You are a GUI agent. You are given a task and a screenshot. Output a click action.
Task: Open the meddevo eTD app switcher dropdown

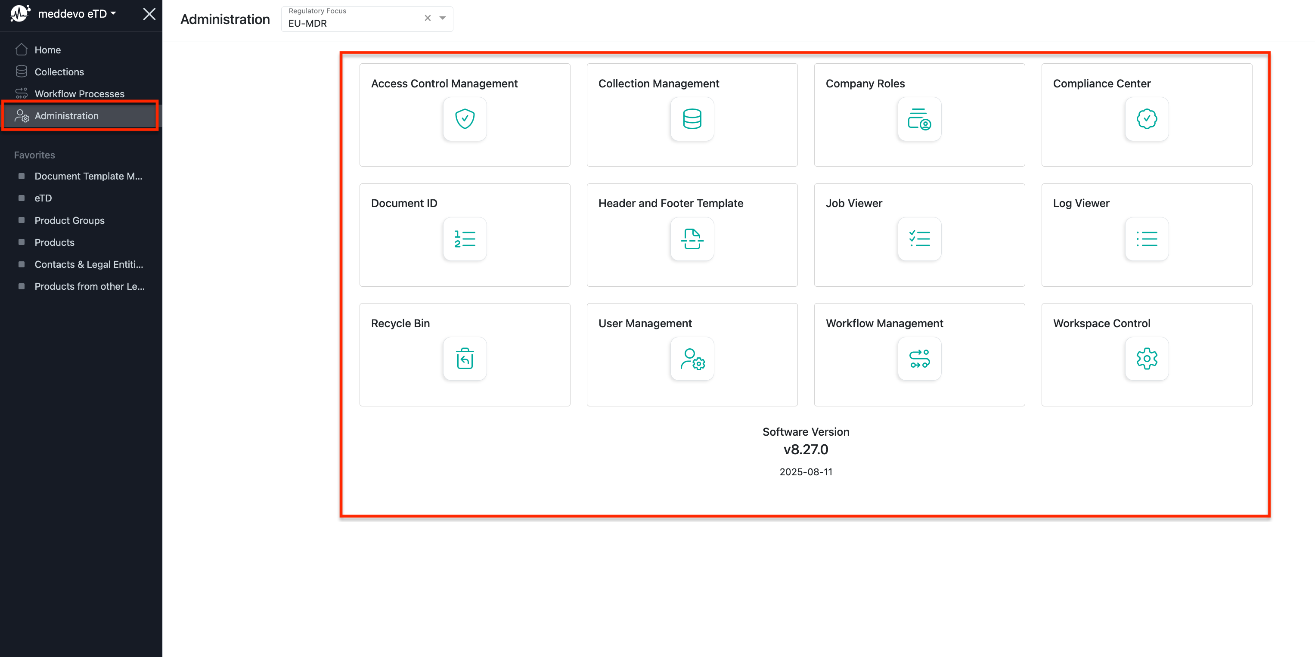(x=77, y=14)
